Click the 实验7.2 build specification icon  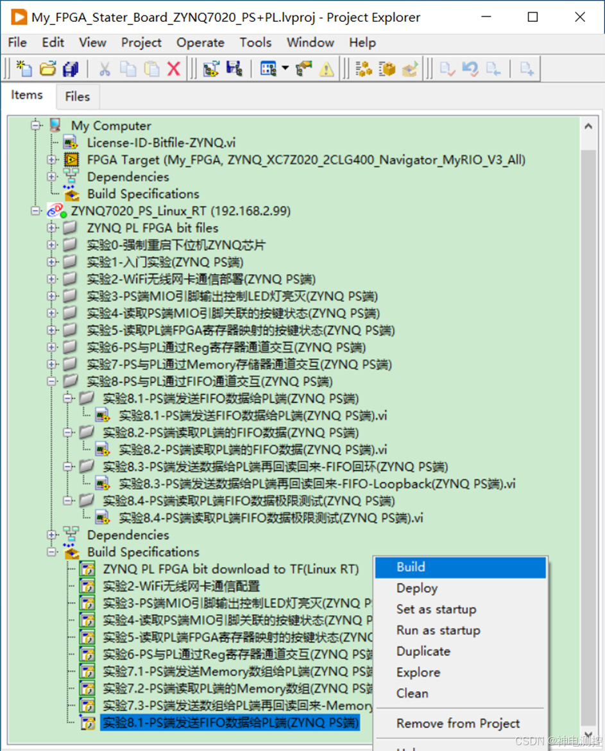click(x=87, y=689)
